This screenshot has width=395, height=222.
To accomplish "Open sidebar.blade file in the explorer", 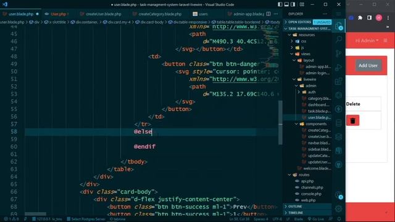I will click(319, 149).
